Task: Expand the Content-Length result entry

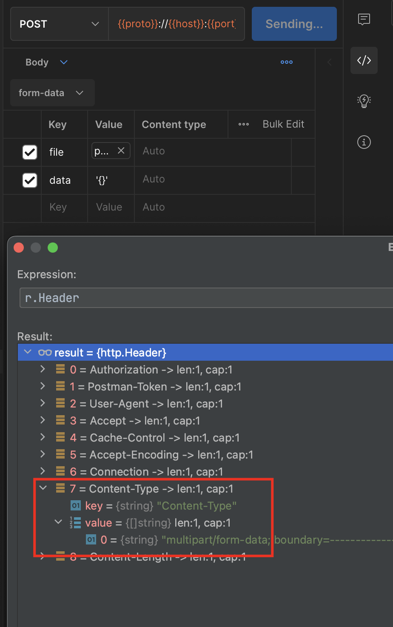Action: [42, 556]
